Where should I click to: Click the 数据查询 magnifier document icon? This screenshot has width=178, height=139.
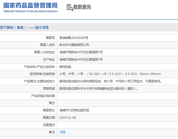(70, 8)
